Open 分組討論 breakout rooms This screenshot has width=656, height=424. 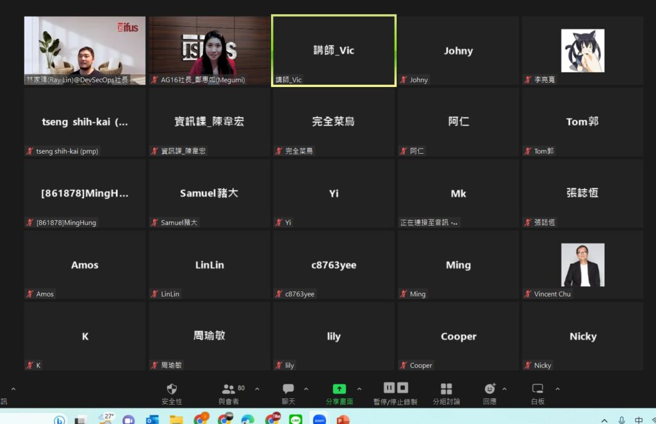coord(446,389)
